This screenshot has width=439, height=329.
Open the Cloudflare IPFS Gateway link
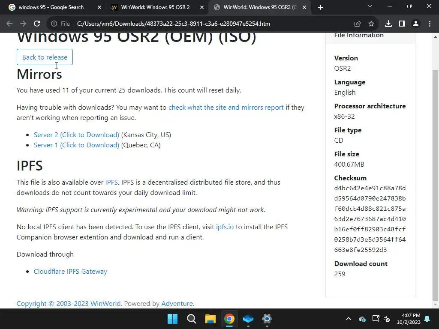tap(70, 272)
